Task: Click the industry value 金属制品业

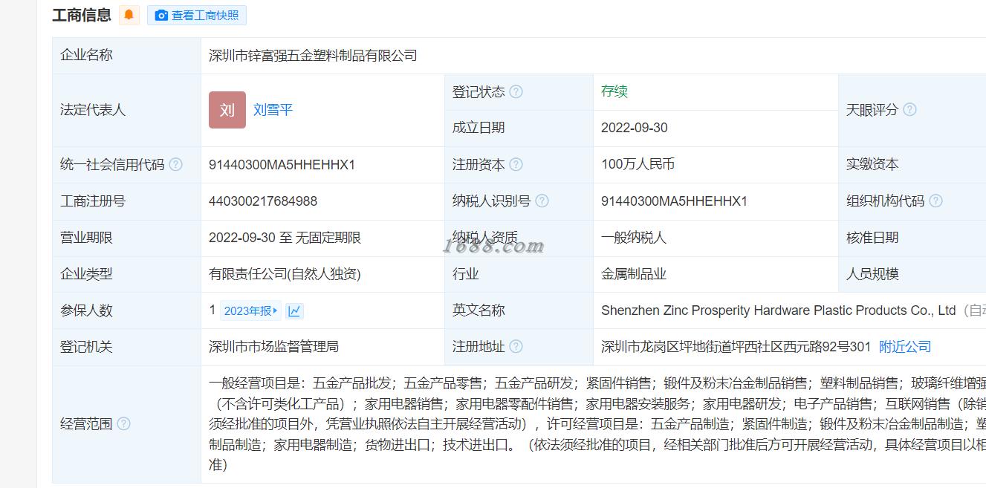Action: tap(634, 274)
